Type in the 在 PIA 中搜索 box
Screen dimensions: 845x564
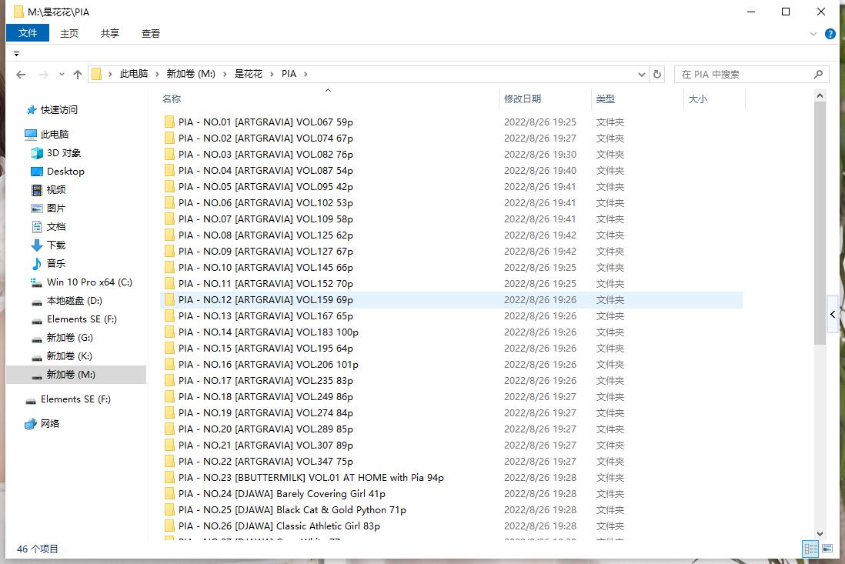click(743, 75)
